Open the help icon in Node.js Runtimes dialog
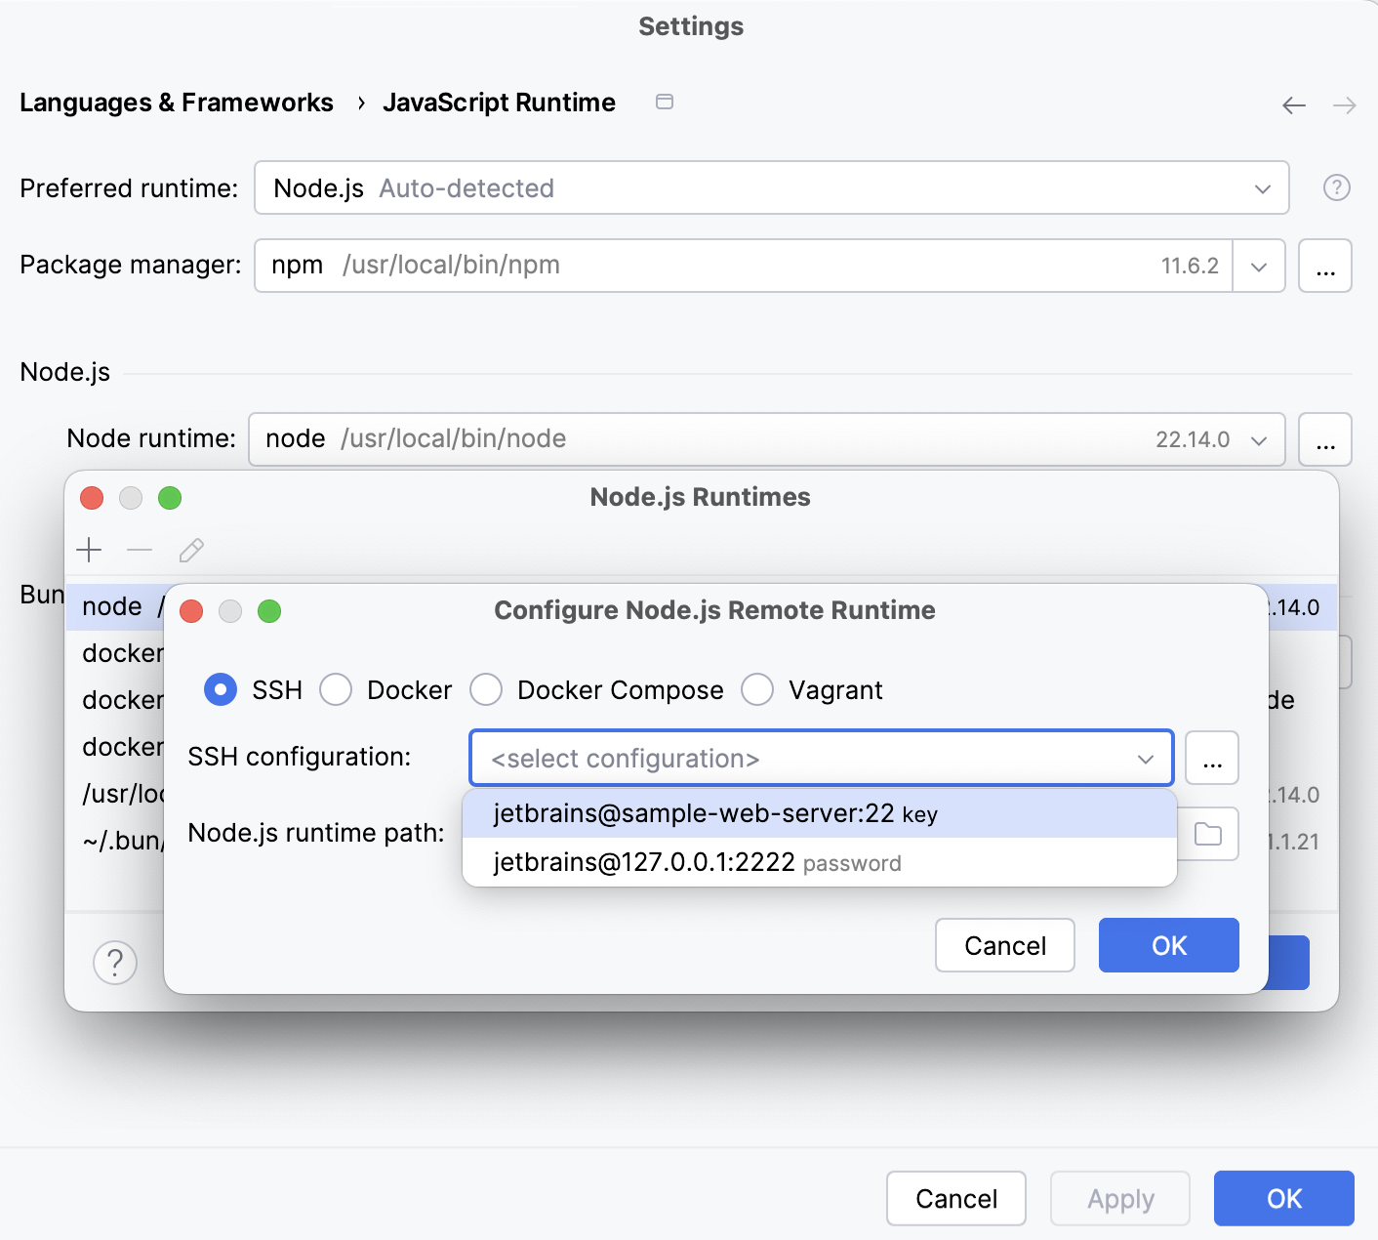 pos(115,962)
